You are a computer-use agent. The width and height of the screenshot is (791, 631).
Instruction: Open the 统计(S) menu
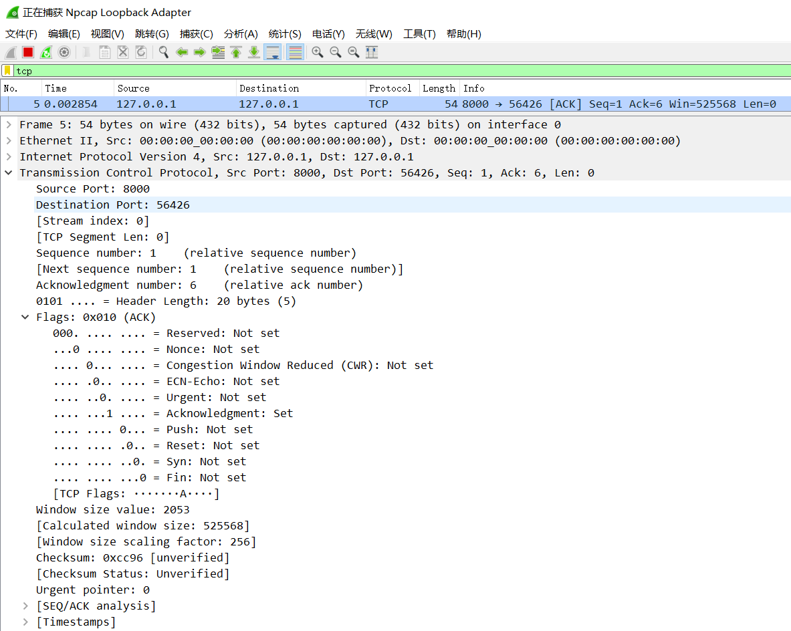284,34
